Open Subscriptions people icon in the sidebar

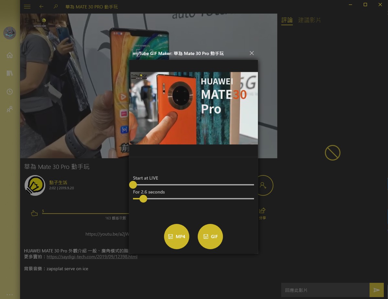10,109
